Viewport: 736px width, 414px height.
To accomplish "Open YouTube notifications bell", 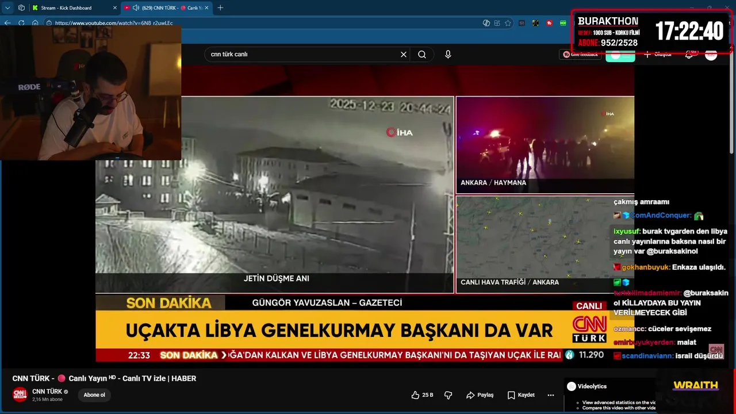I will (x=689, y=54).
